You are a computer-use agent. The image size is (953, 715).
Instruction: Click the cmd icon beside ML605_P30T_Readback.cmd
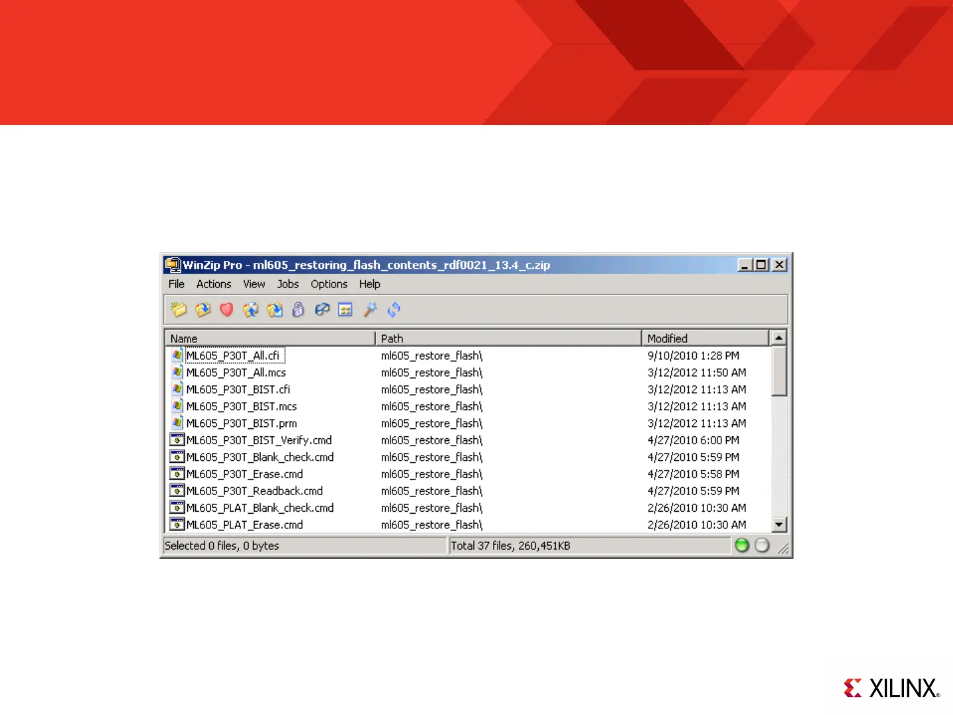(177, 491)
